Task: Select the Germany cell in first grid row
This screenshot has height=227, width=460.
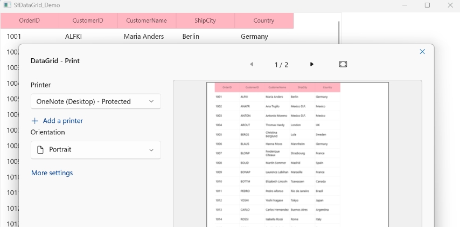Action: (264, 37)
